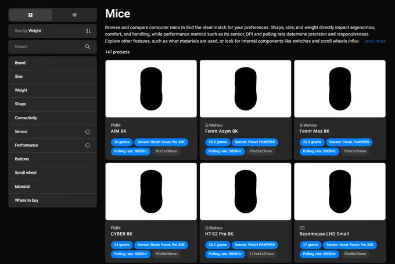Click AIM 8K polling rate tag
The image size is (395, 264).
tap(131, 151)
